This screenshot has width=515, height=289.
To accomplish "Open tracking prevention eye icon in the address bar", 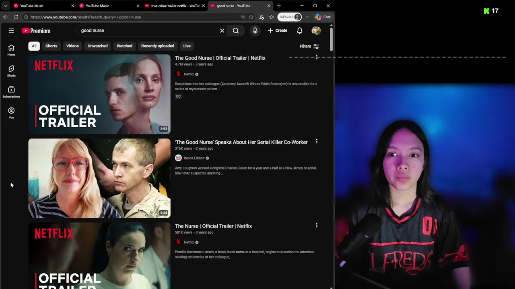I will point(243,17).
